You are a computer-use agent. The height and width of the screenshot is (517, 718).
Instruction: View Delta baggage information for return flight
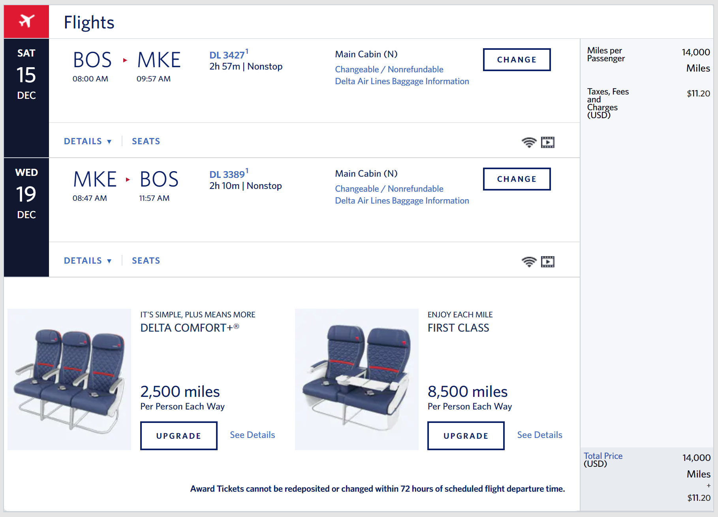click(x=402, y=201)
